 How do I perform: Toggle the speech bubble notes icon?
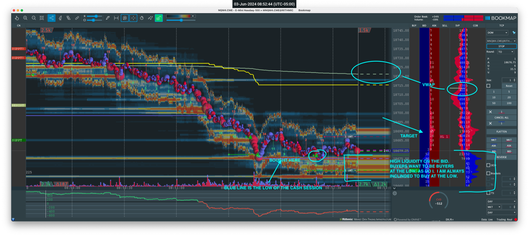pyautogui.click(x=125, y=18)
